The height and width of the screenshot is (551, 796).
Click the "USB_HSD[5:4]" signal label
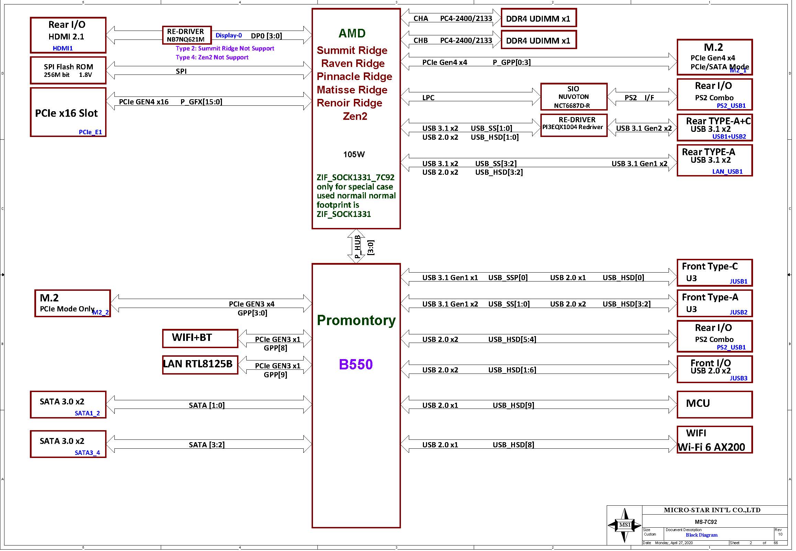tap(512, 340)
